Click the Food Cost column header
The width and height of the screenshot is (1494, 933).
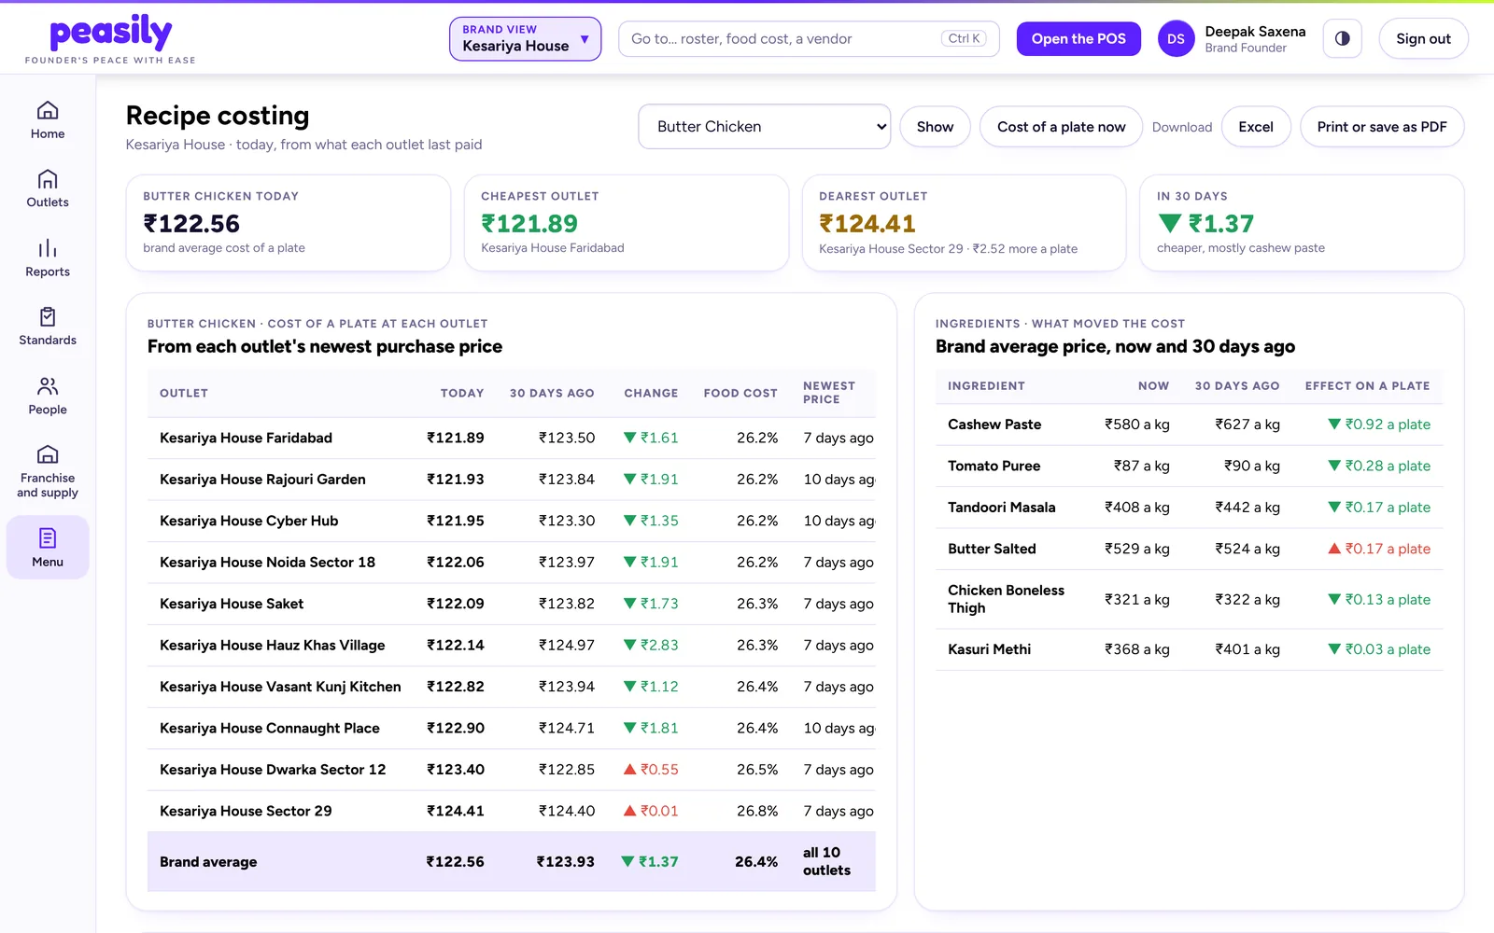(740, 394)
